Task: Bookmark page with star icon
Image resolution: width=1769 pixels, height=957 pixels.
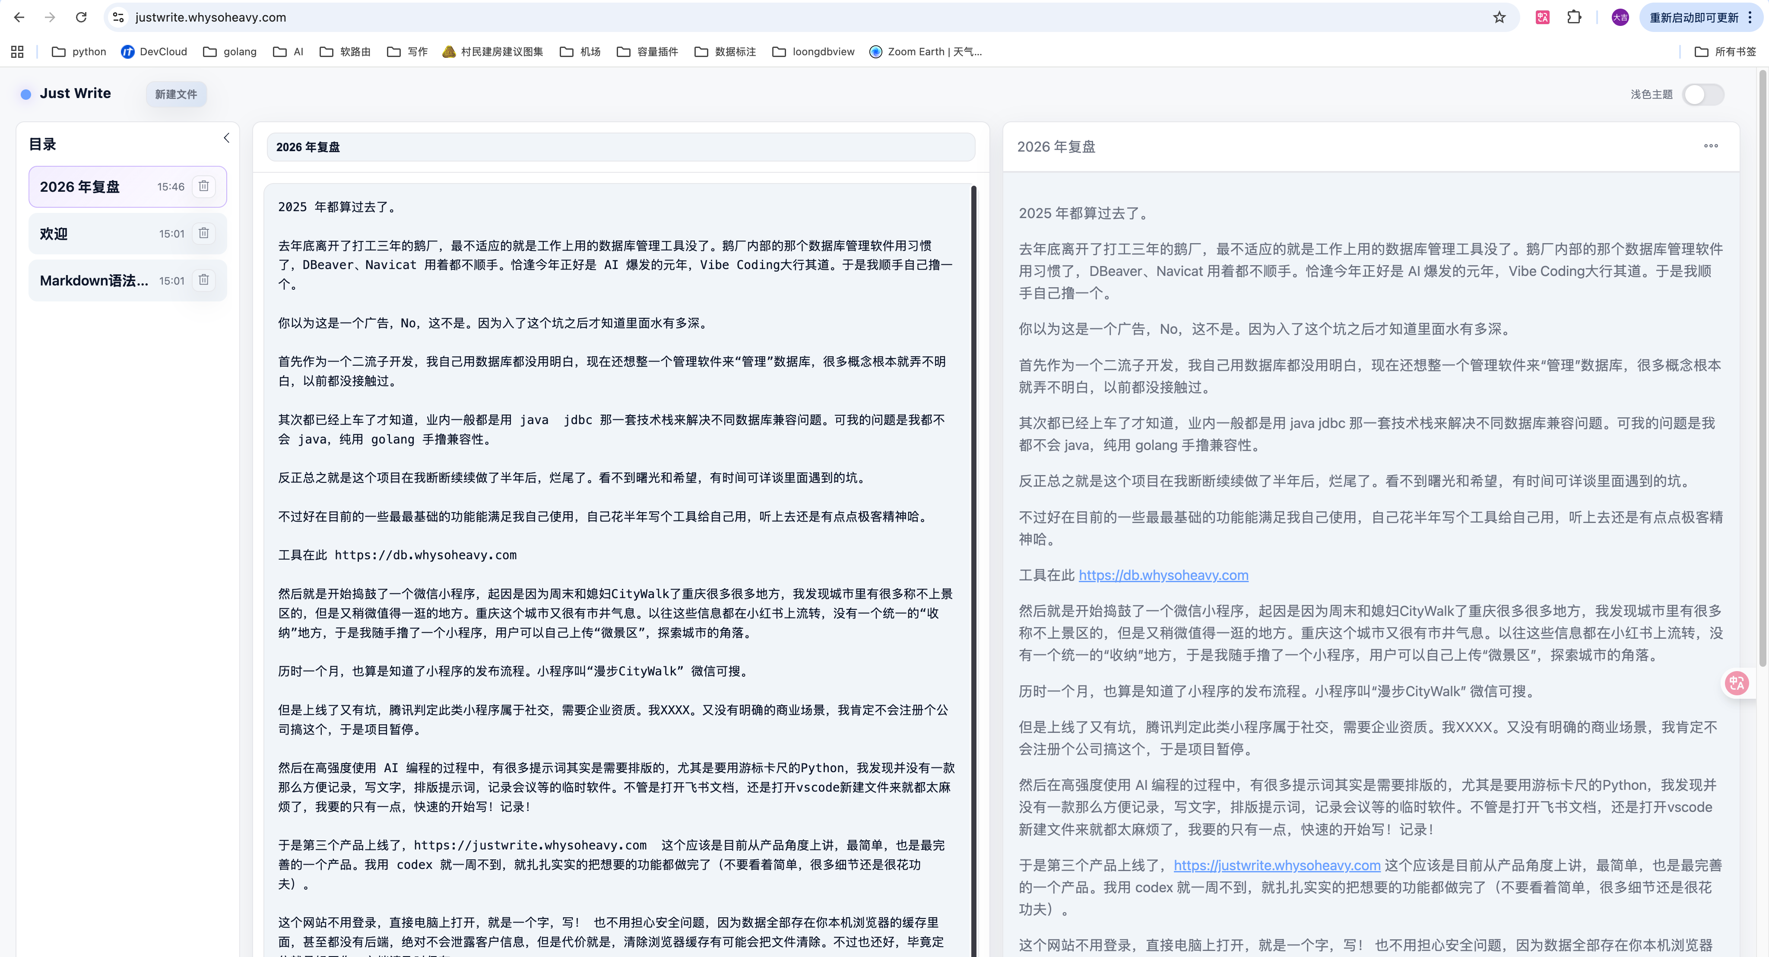Action: [1499, 17]
